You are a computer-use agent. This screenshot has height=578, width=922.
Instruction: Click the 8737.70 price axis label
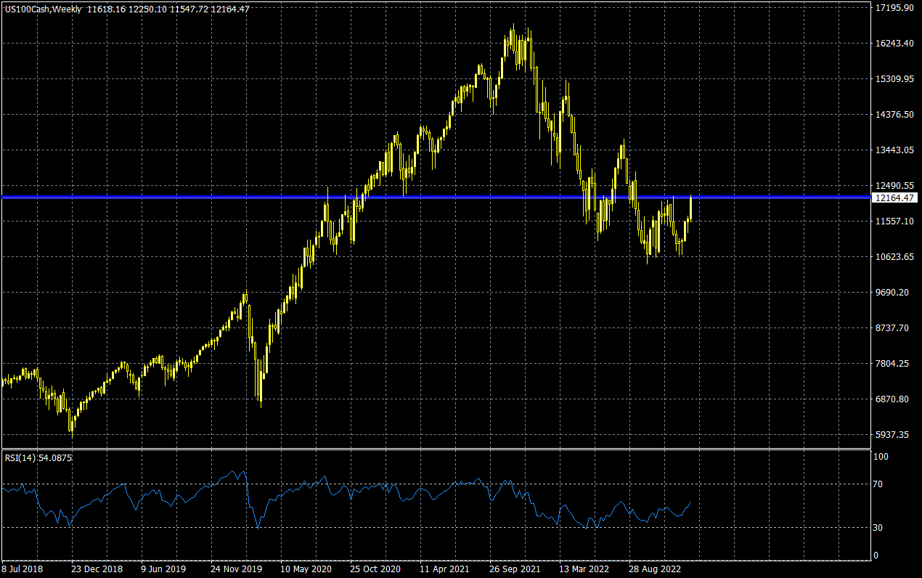[x=892, y=328]
